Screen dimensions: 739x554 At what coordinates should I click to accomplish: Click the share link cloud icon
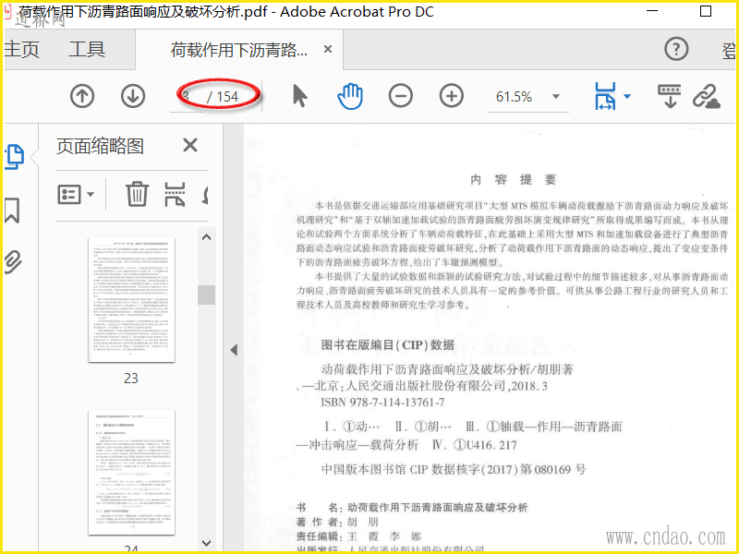pos(706,97)
